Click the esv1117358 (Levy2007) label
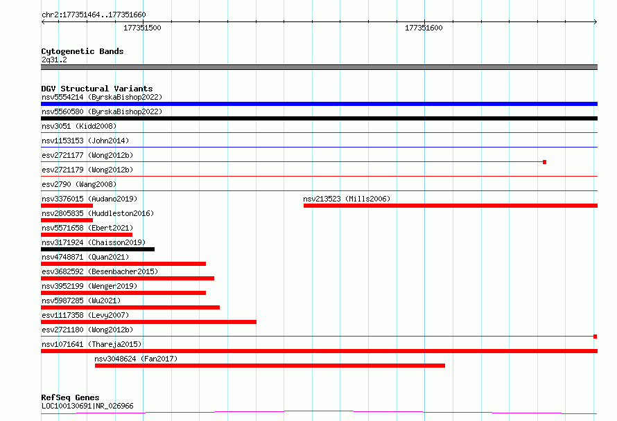 point(85,315)
